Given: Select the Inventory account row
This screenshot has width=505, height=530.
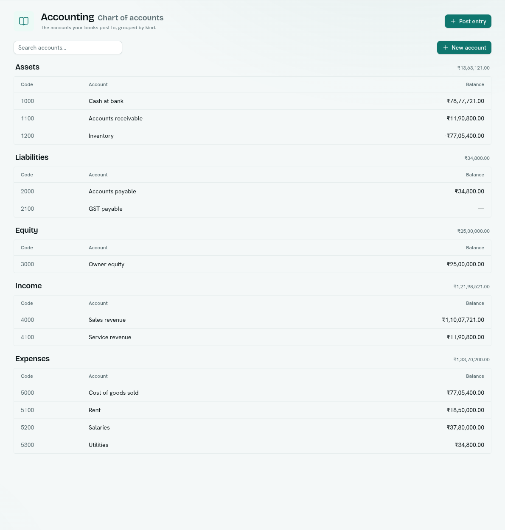Looking at the screenshot, I should (252, 136).
